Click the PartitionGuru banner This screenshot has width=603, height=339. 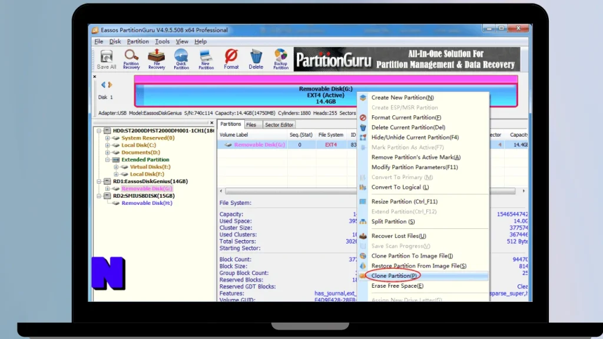(x=407, y=59)
